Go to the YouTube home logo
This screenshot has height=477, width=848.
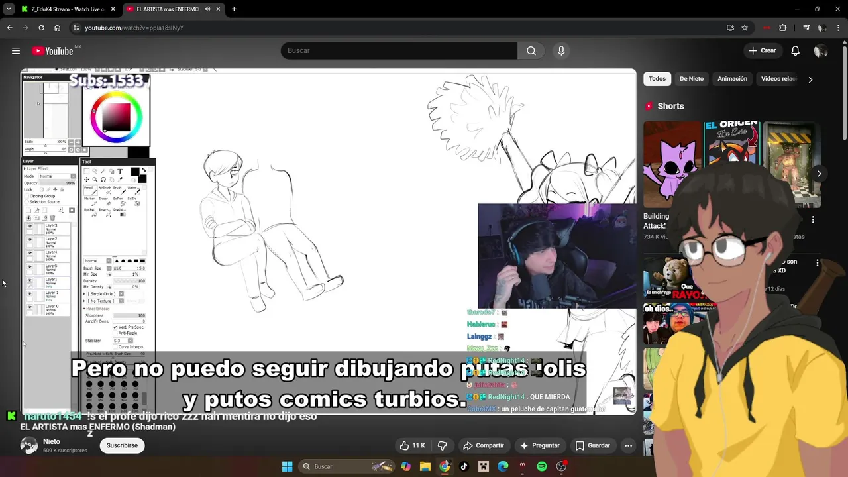(53, 51)
